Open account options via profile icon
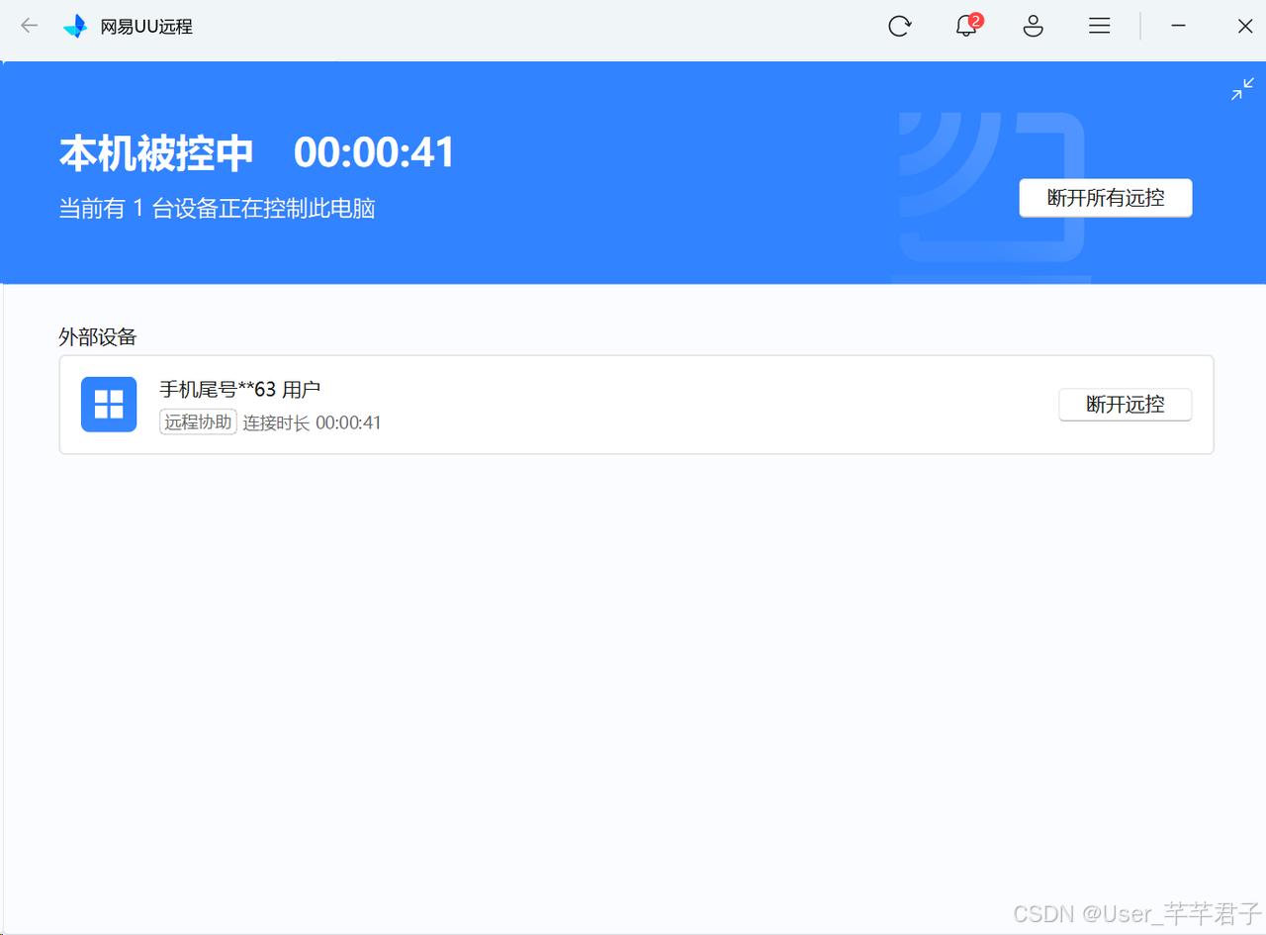The height and width of the screenshot is (935, 1266). pyautogui.click(x=1033, y=26)
